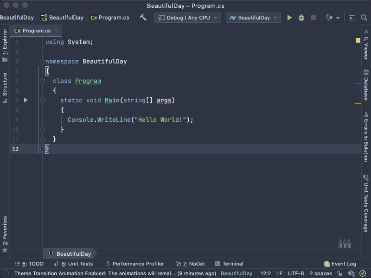This screenshot has width=371, height=278.
Task: Click the BeautifulDay status bar context
Action: click(237, 273)
